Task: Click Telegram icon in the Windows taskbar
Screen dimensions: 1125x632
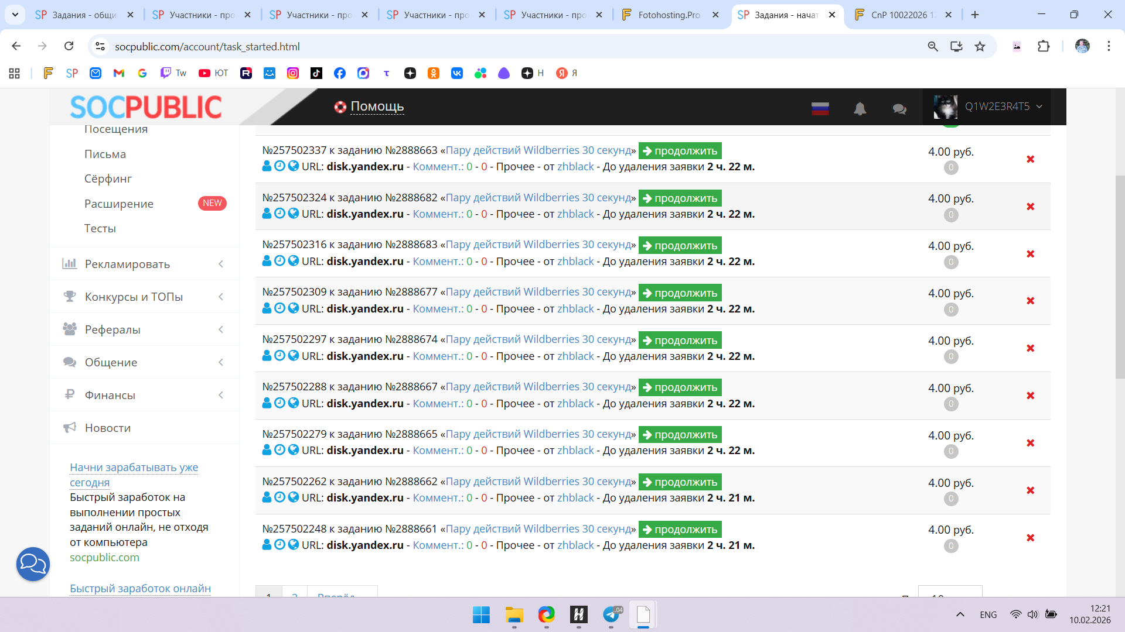Action: point(611,614)
